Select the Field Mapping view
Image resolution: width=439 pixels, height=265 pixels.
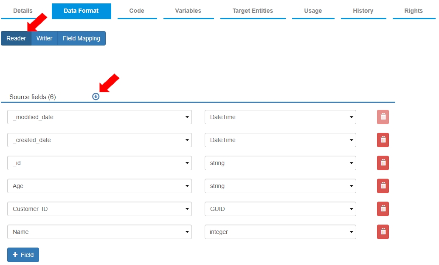click(x=82, y=38)
